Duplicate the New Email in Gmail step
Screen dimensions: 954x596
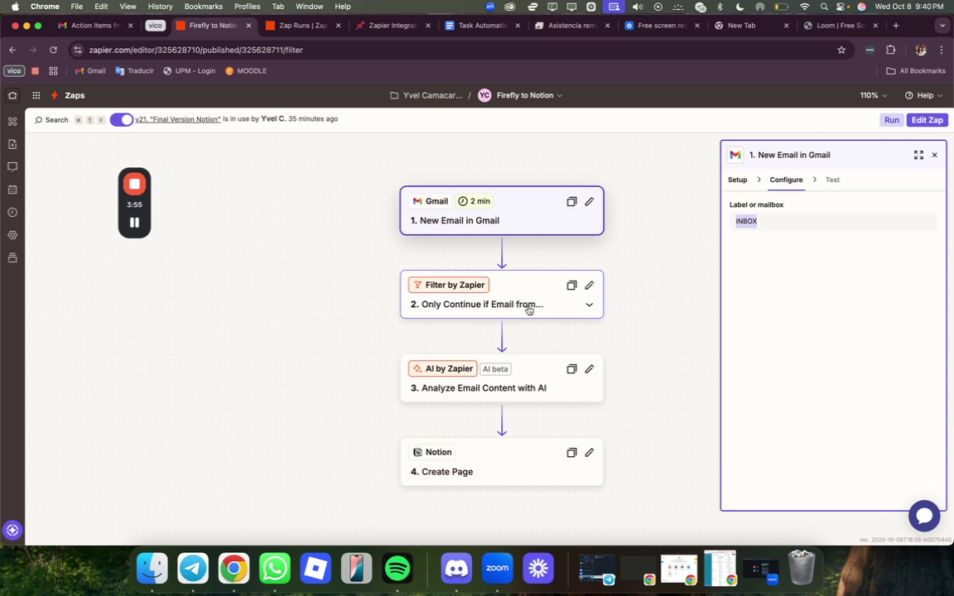(x=571, y=201)
